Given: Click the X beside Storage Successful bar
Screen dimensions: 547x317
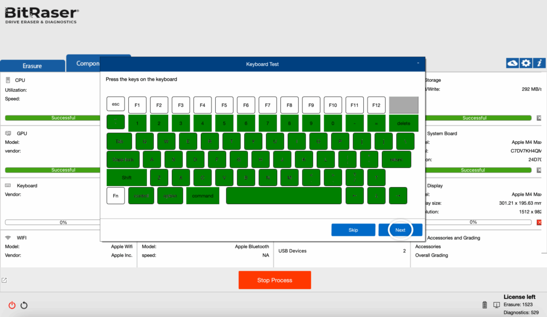Looking at the screenshot, I should [x=539, y=118].
